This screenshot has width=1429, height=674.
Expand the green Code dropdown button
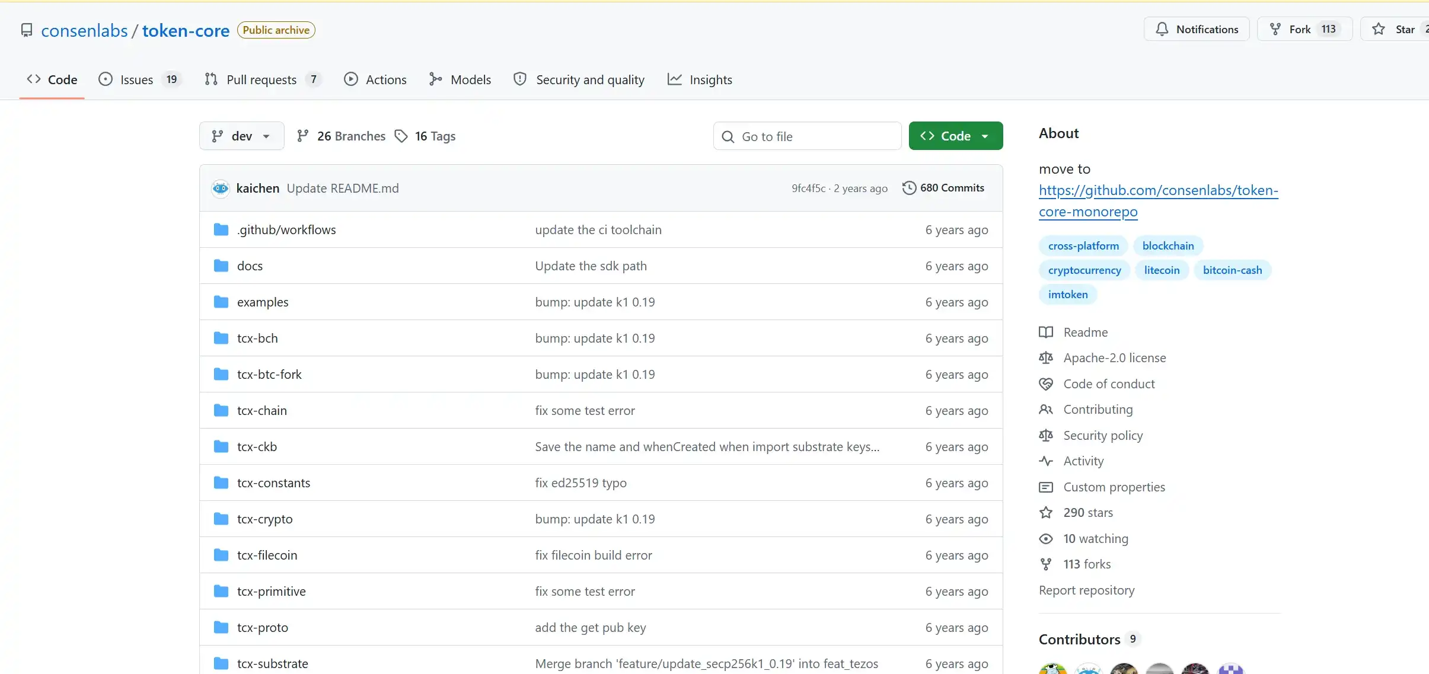pos(956,136)
